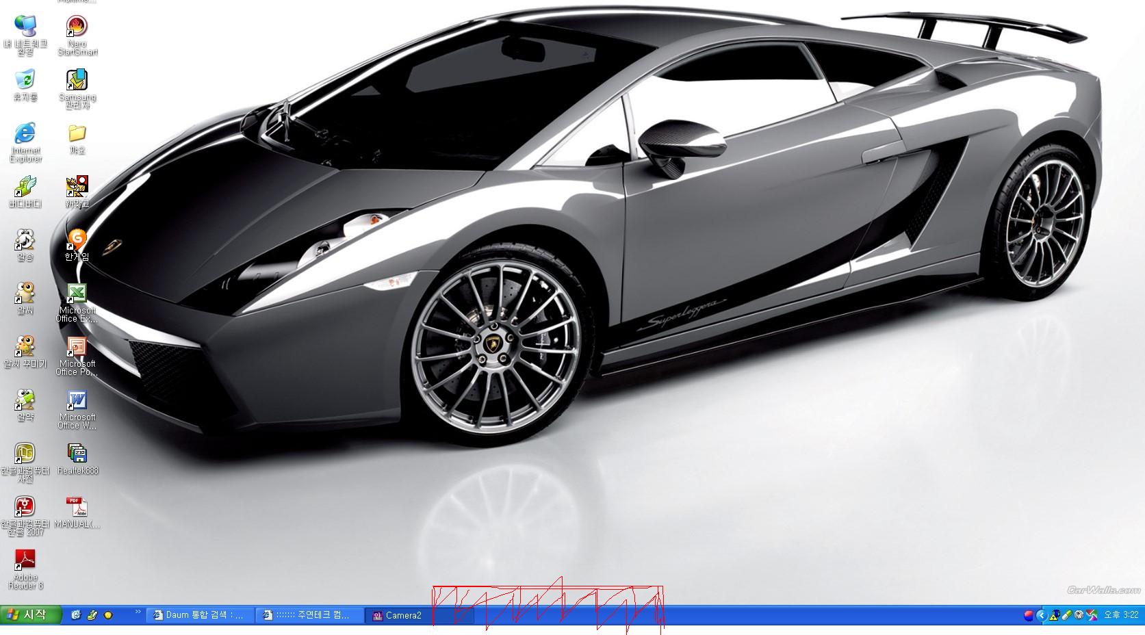Open Adobe Reader 8 desktop icon
Image resolution: width=1145 pixels, height=635 pixels.
(x=25, y=561)
